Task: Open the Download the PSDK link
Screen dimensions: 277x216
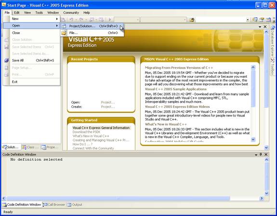Action: click(86, 132)
